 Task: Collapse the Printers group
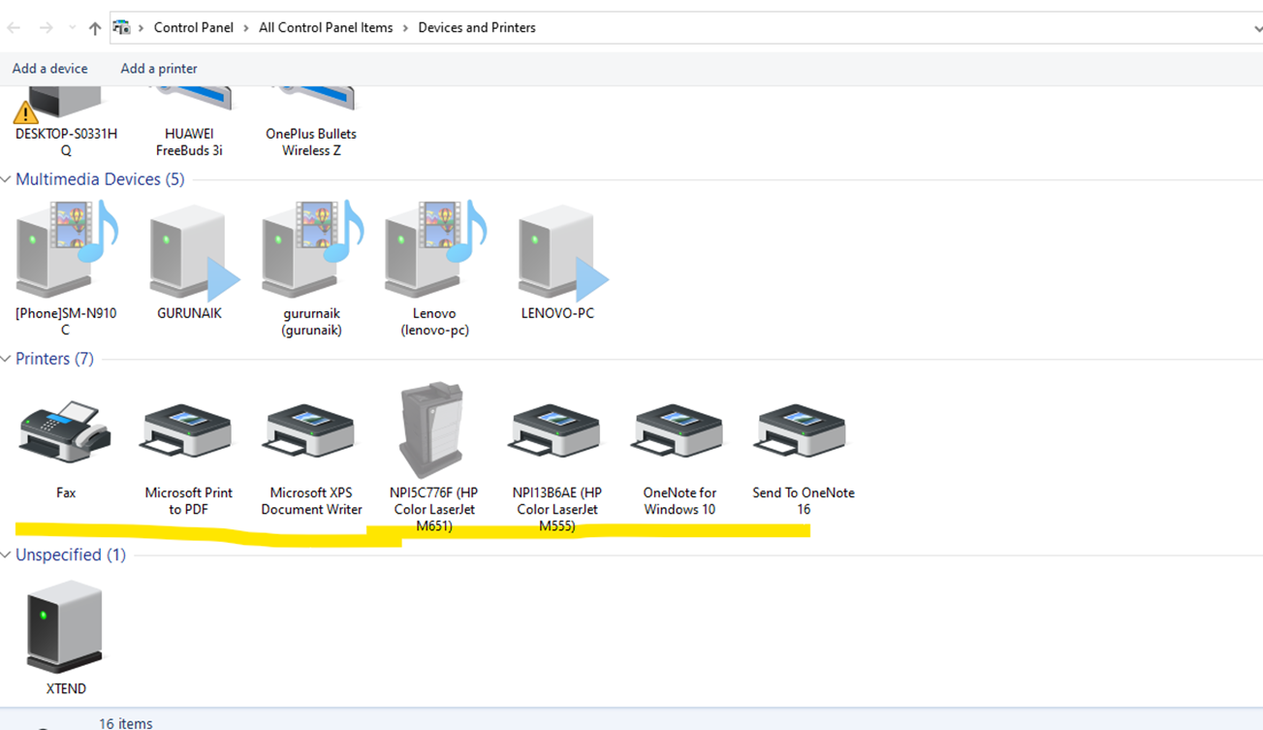(6, 360)
